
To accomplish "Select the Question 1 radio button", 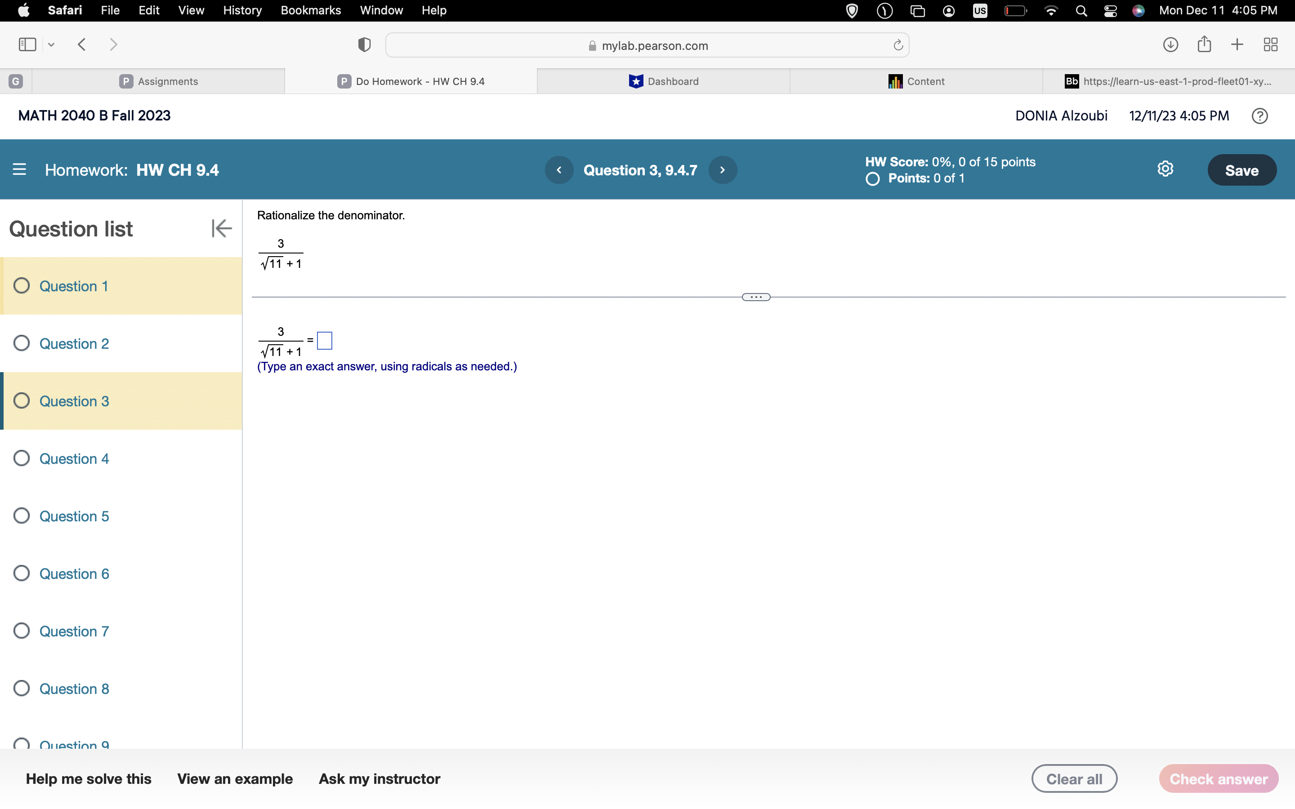I will point(21,286).
